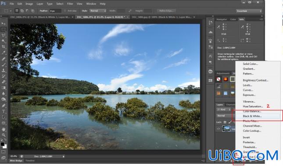Select the Pen tool
Image resolution: width=283 pixels, height=166 pixels.
pyautogui.click(x=4, y=106)
